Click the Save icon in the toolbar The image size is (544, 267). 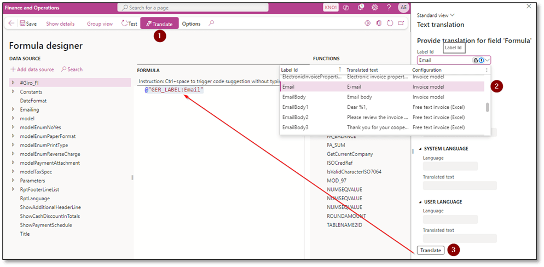[x=28, y=24]
